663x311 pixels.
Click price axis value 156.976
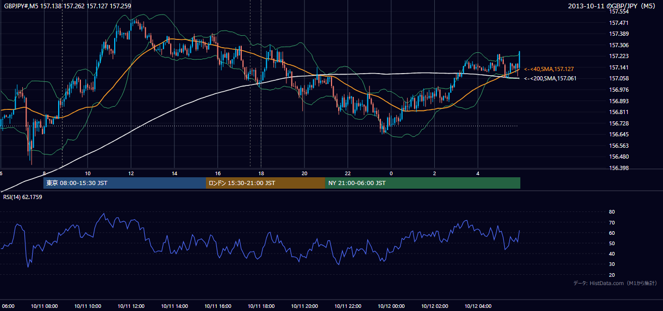tap(619, 90)
